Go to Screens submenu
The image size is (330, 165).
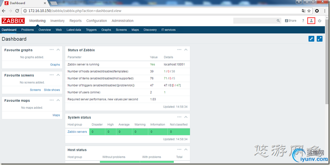pos(121,30)
